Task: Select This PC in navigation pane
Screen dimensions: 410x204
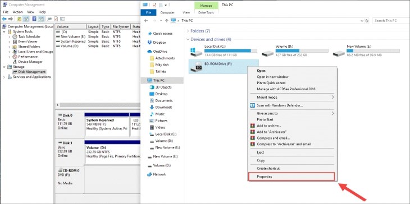Action: 162,80
